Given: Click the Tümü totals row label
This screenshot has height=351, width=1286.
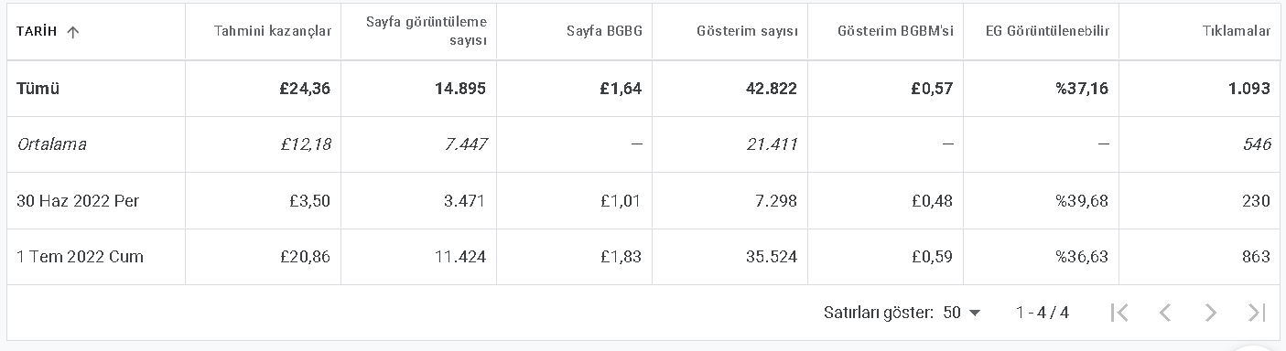Looking at the screenshot, I should [38, 89].
